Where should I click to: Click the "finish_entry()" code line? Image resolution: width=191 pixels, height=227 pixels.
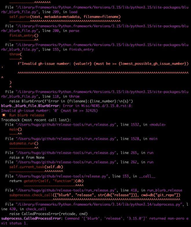point(24,36)
